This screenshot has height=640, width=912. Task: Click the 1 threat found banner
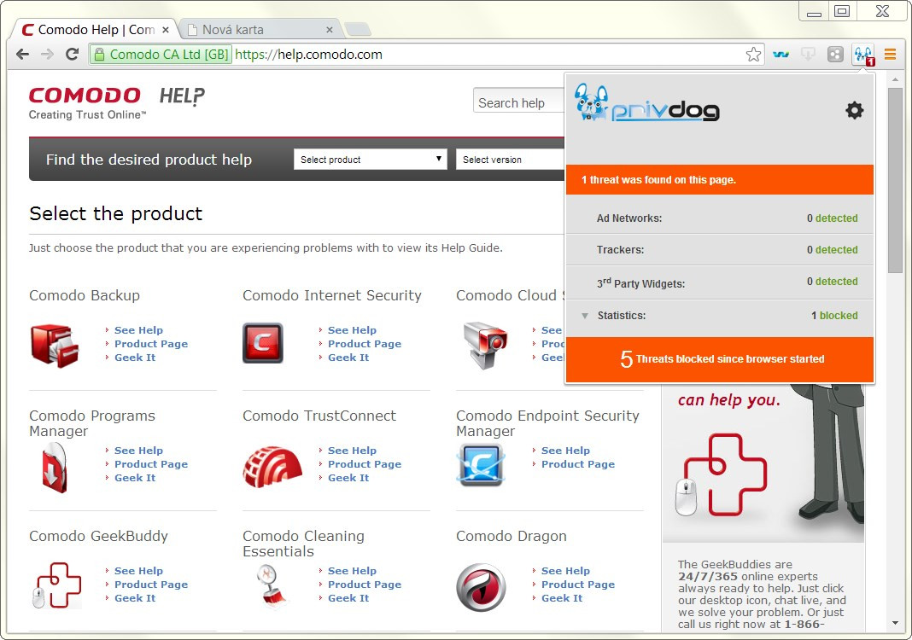click(x=720, y=179)
